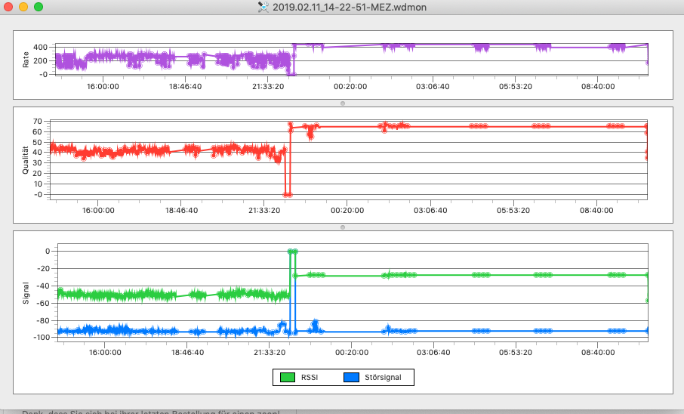Image resolution: width=684 pixels, height=414 pixels.
Task: Minimize the window using the yellow button
Action: pos(23,7)
